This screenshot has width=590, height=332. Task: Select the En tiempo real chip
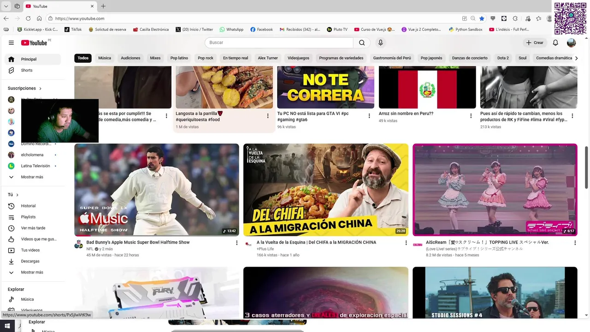(x=236, y=58)
